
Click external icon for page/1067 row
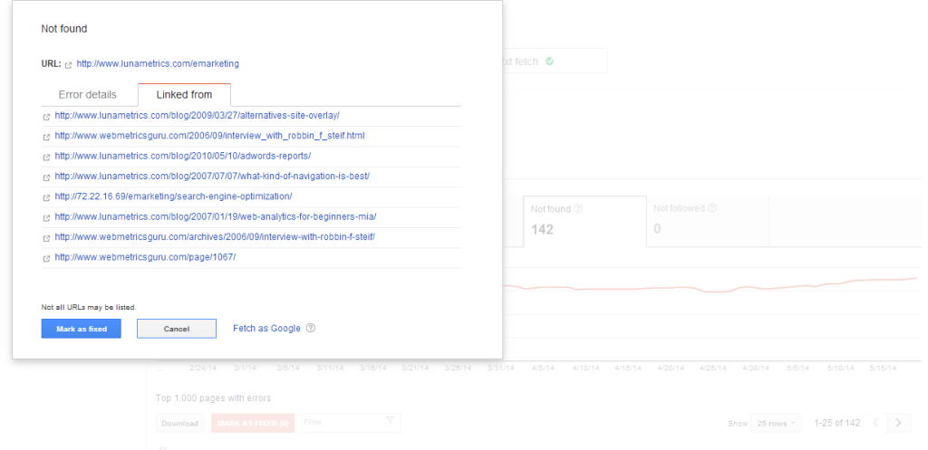(47, 258)
